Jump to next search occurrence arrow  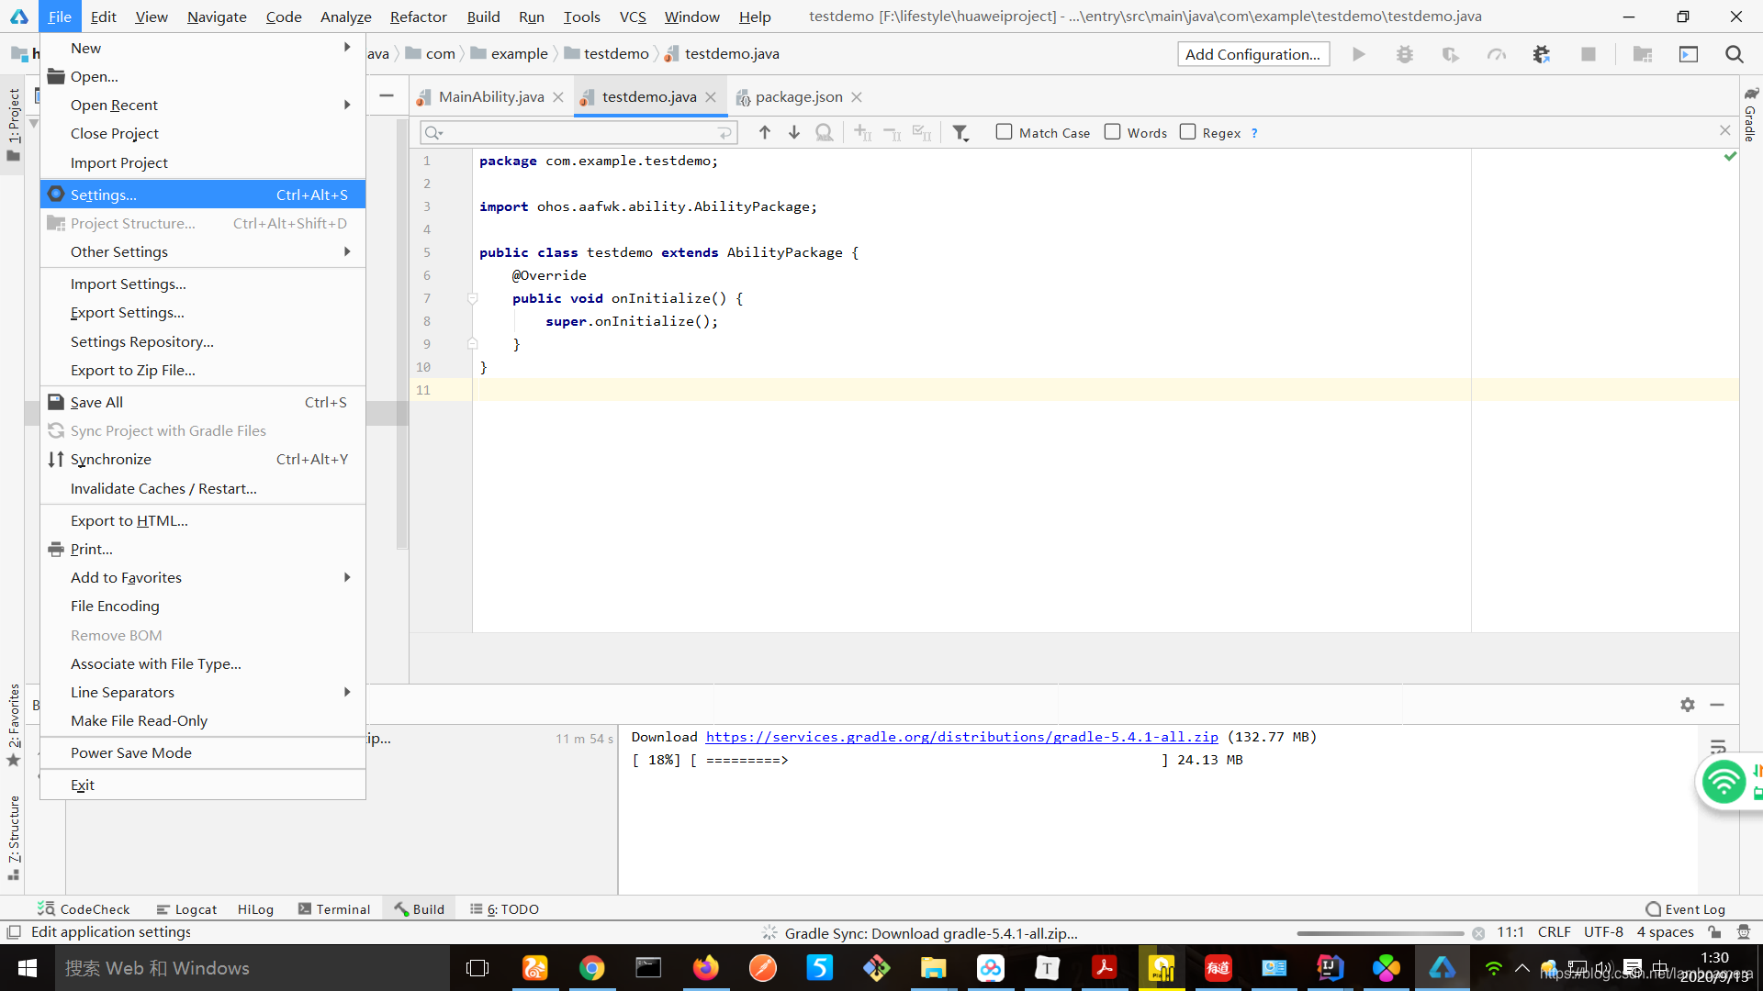coord(794,133)
